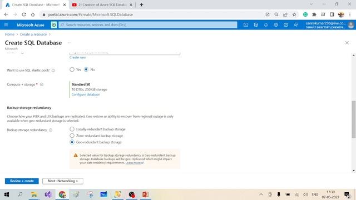Expand the Server dropdown above Create new
Screen dimensions: 356x200
125,53
